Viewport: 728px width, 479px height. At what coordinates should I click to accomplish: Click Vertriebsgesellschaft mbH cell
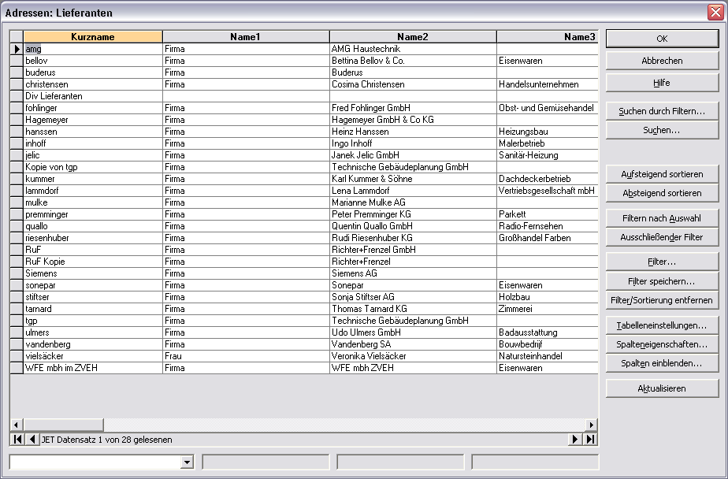pyautogui.click(x=548, y=191)
